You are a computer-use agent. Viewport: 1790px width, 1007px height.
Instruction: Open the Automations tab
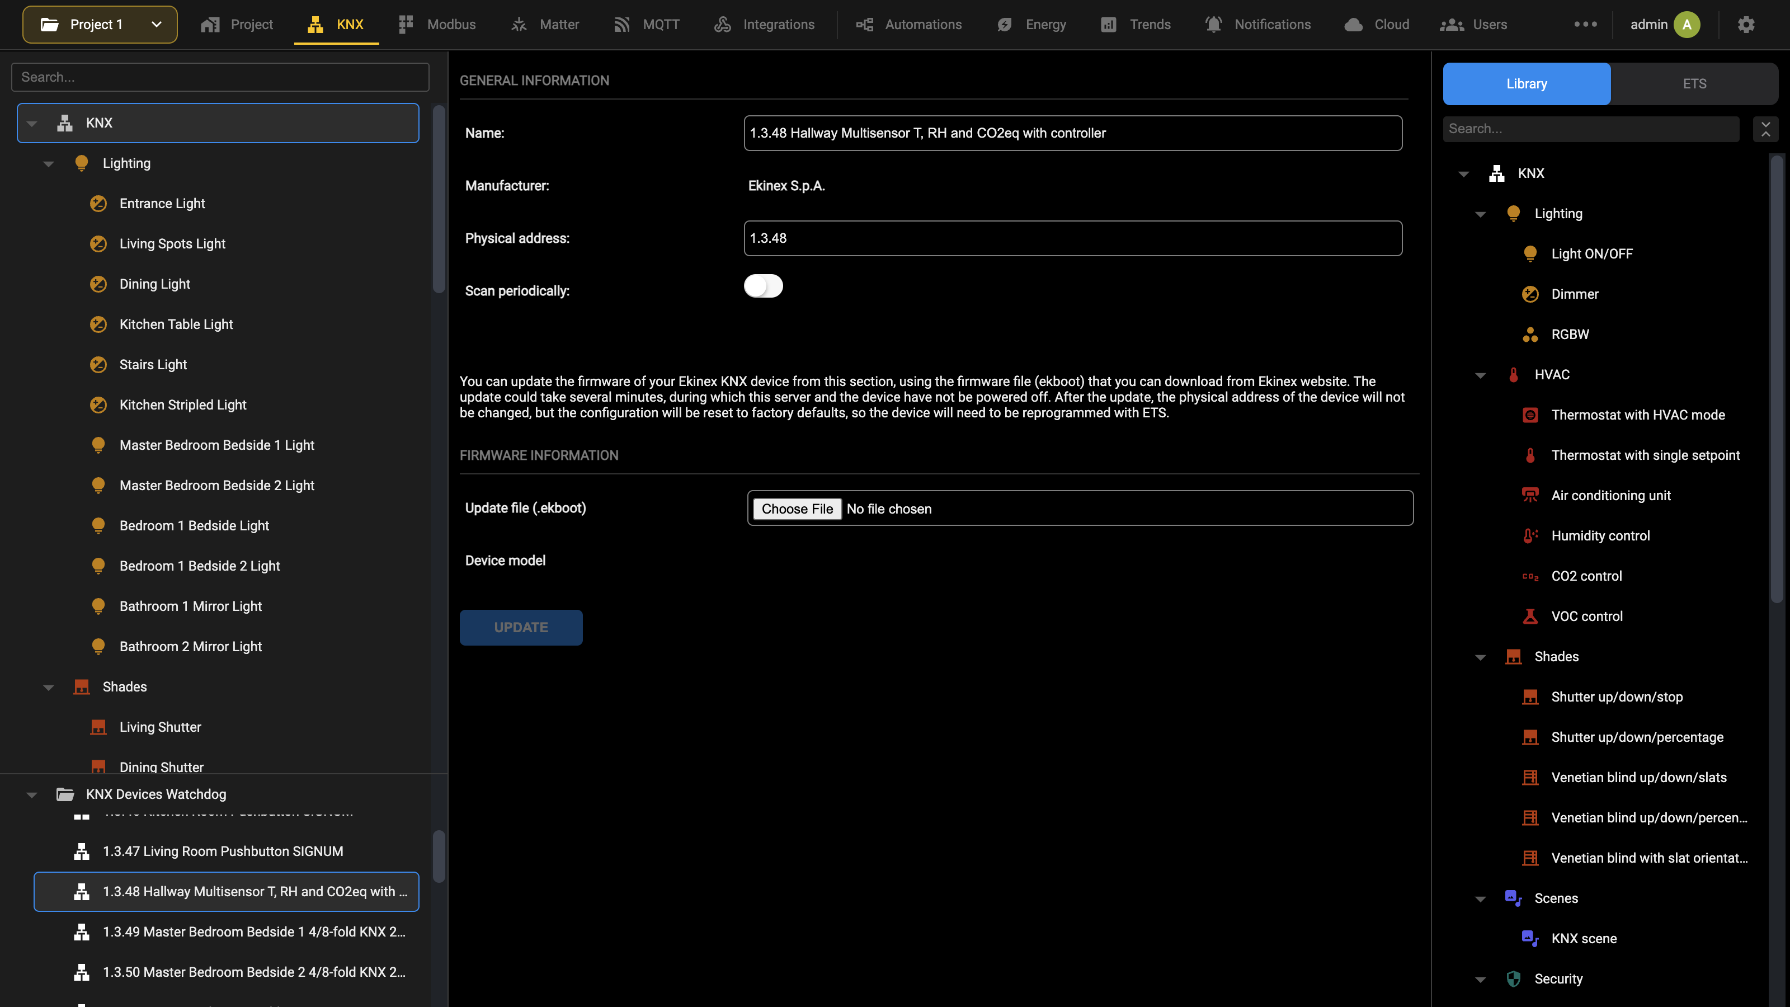[x=909, y=24]
